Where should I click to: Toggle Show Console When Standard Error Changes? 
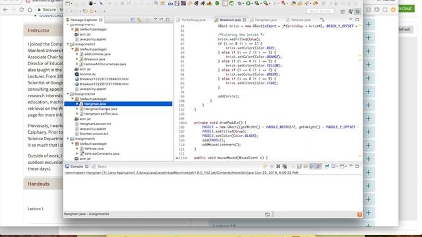pyautogui.click(x=318, y=167)
